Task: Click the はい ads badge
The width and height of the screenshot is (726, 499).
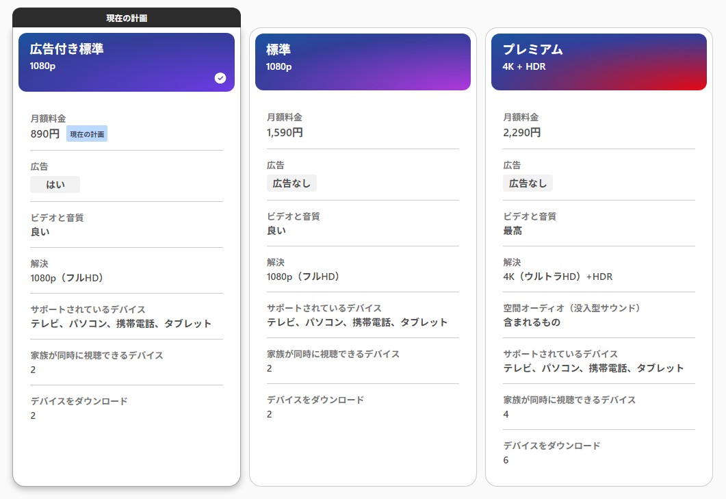Action: tap(55, 185)
